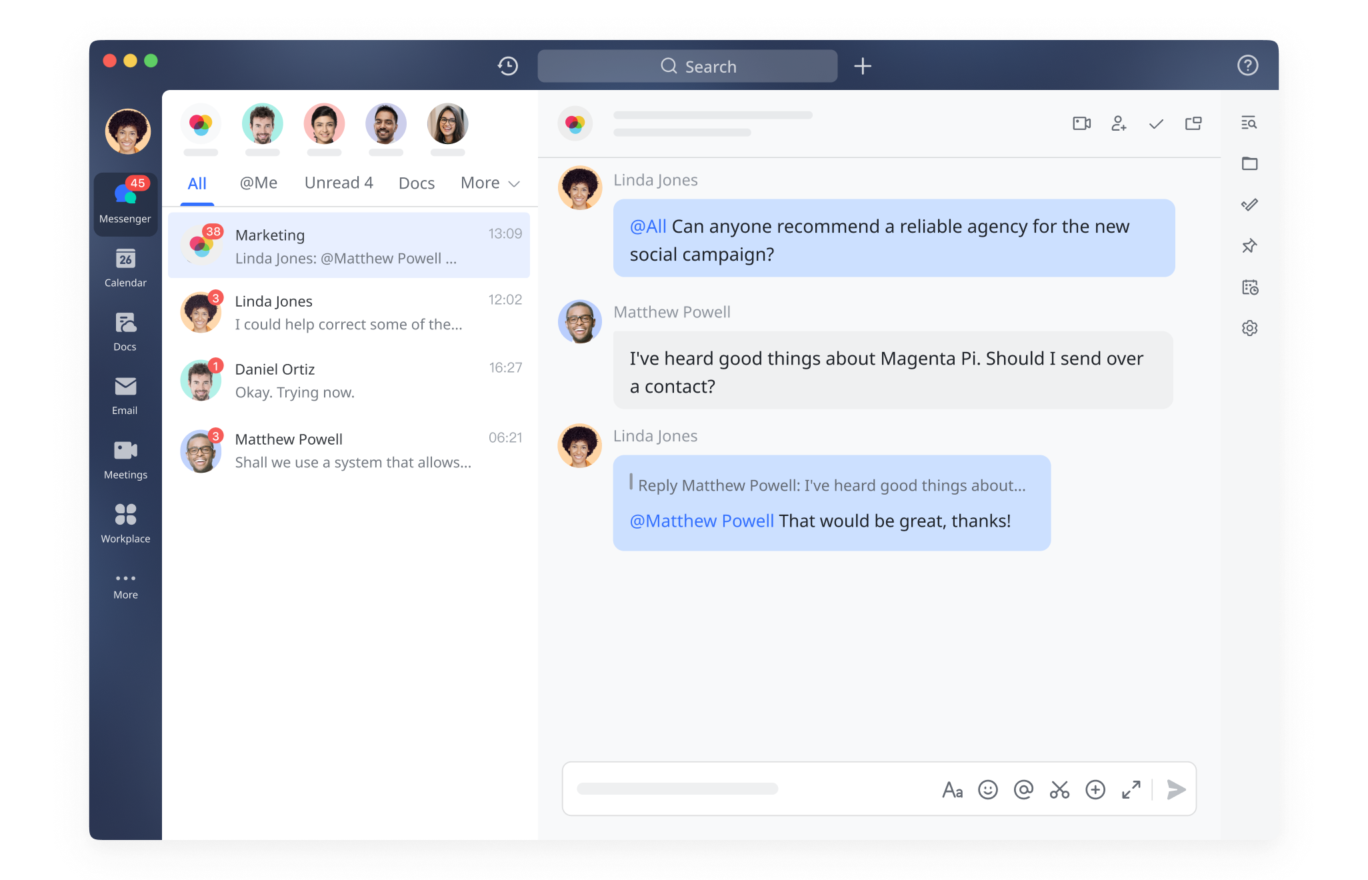Switch to the Unread 4 tab
This screenshot has height=880, width=1368.
pyautogui.click(x=339, y=183)
